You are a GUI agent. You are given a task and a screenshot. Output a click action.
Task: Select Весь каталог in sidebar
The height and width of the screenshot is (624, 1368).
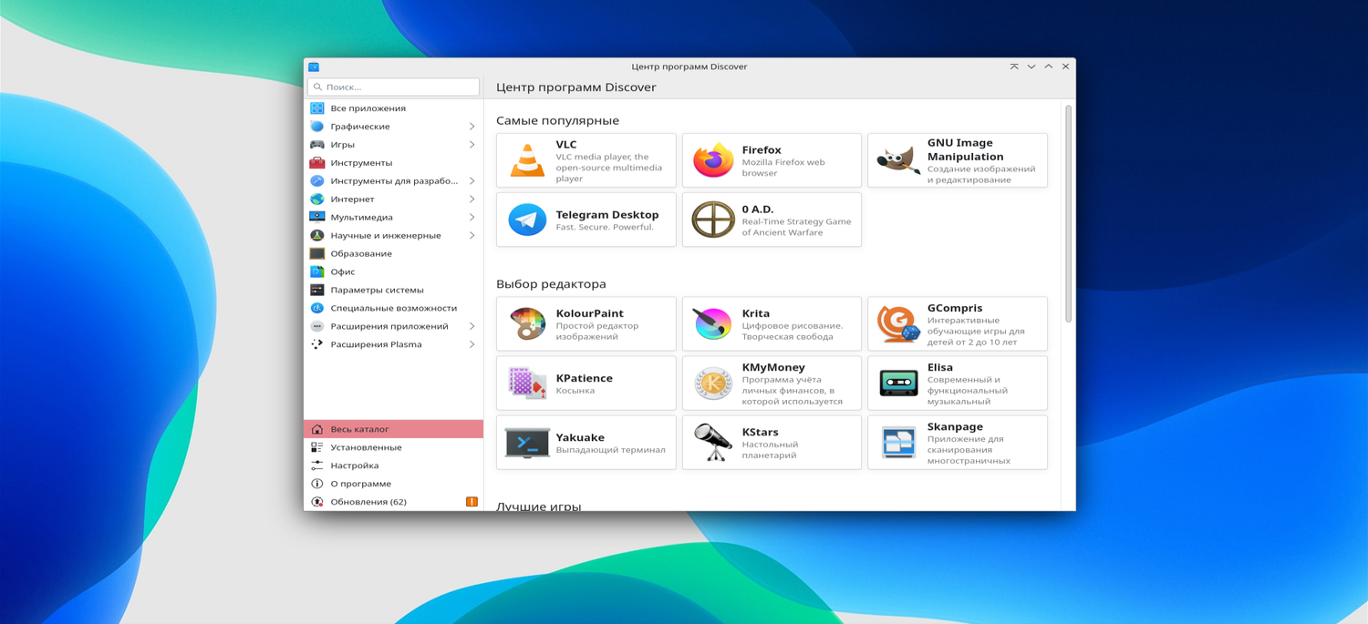coord(394,429)
